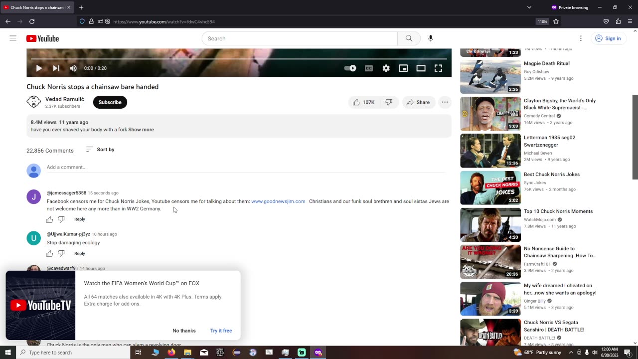Open the tracking protection shield icon
This screenshot has width=638, height=359.
tap(82, 21)
